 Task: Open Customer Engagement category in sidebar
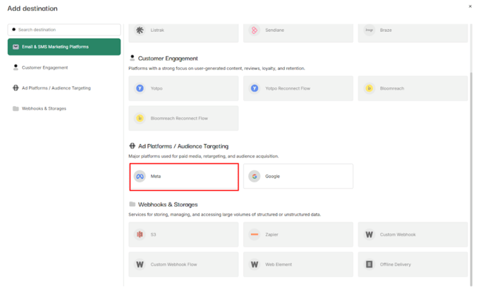45,68
